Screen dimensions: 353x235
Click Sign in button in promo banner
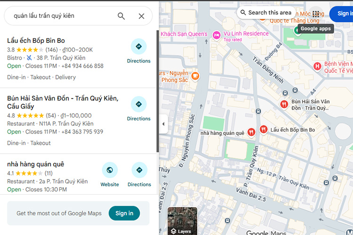coord(124,213)
